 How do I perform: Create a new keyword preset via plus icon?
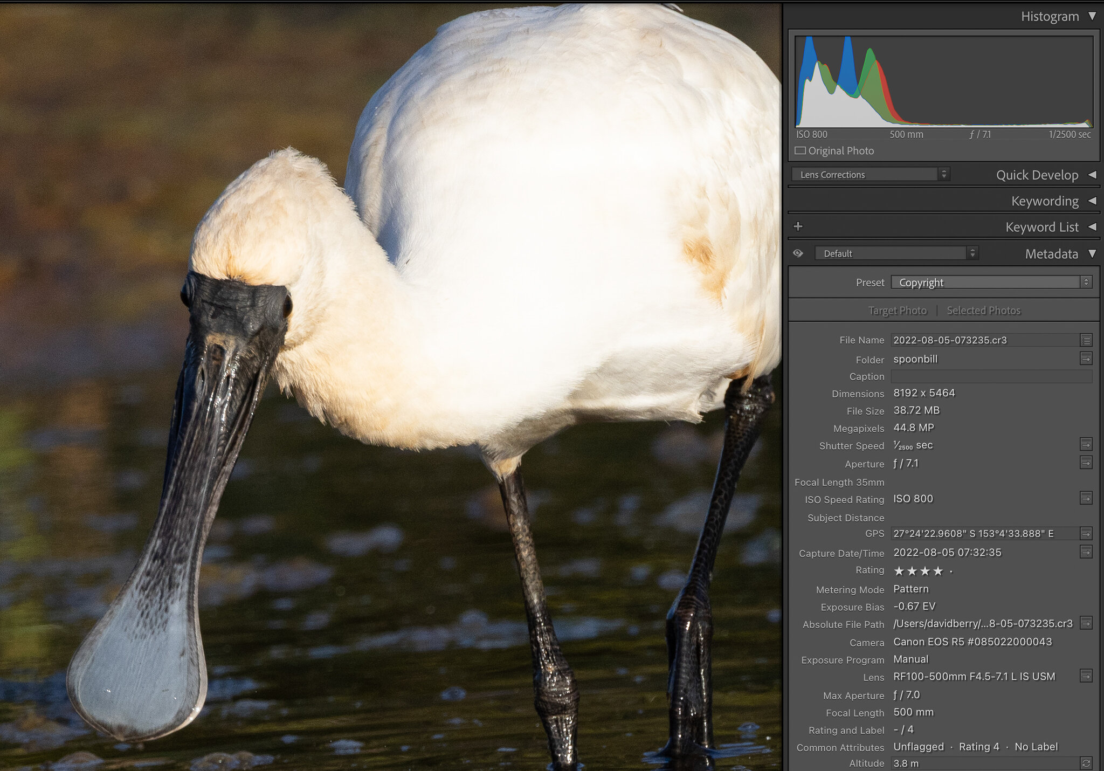tap(799, 226)
